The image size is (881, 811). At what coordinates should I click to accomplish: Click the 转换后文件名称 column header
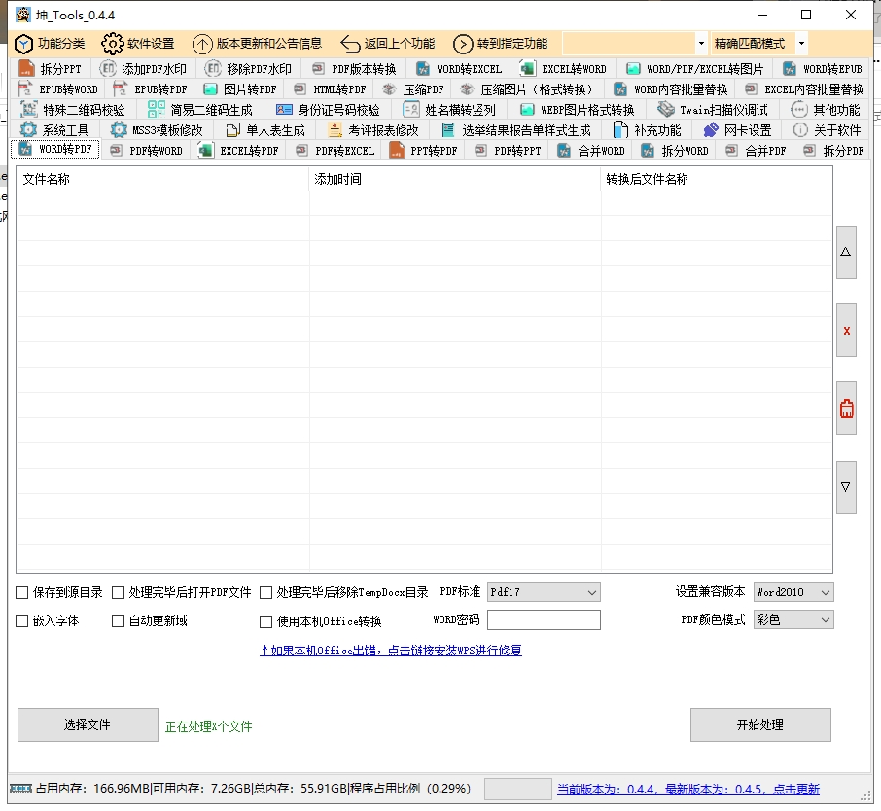pyautogui.click(x=717, y=179)
